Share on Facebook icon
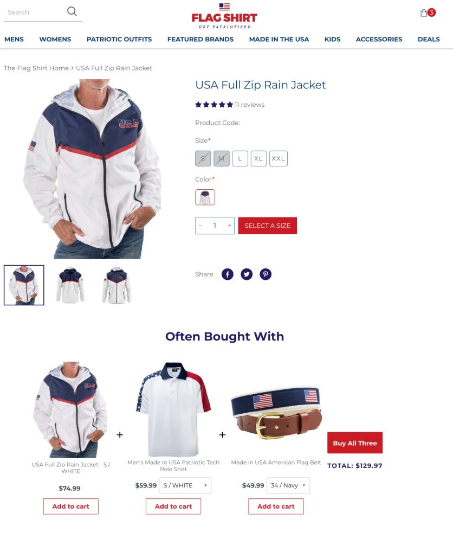The height and width of the screenshot is (539, 453). 228,274
